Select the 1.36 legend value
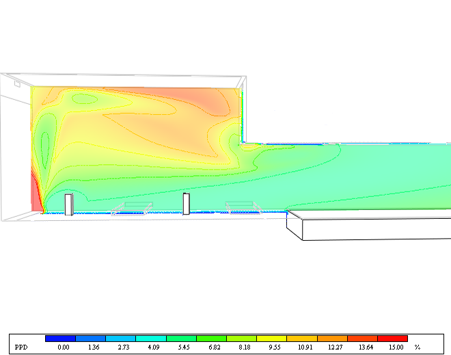 94,347
